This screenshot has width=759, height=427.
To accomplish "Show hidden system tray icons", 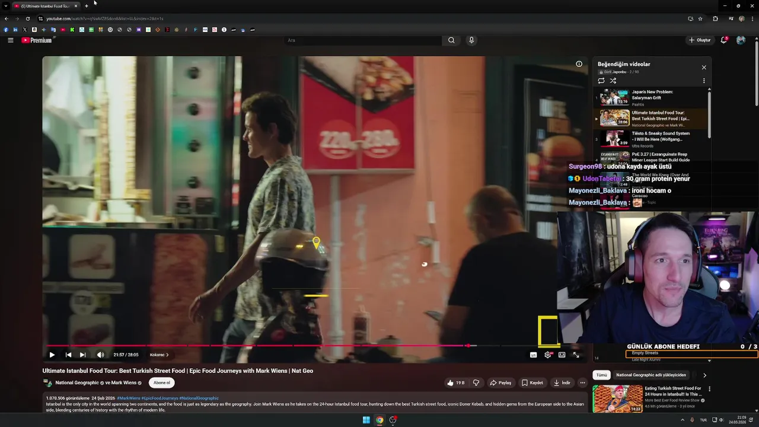I will point(682,420).
